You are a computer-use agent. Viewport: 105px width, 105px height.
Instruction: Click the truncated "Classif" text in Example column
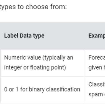pos(97,84)
